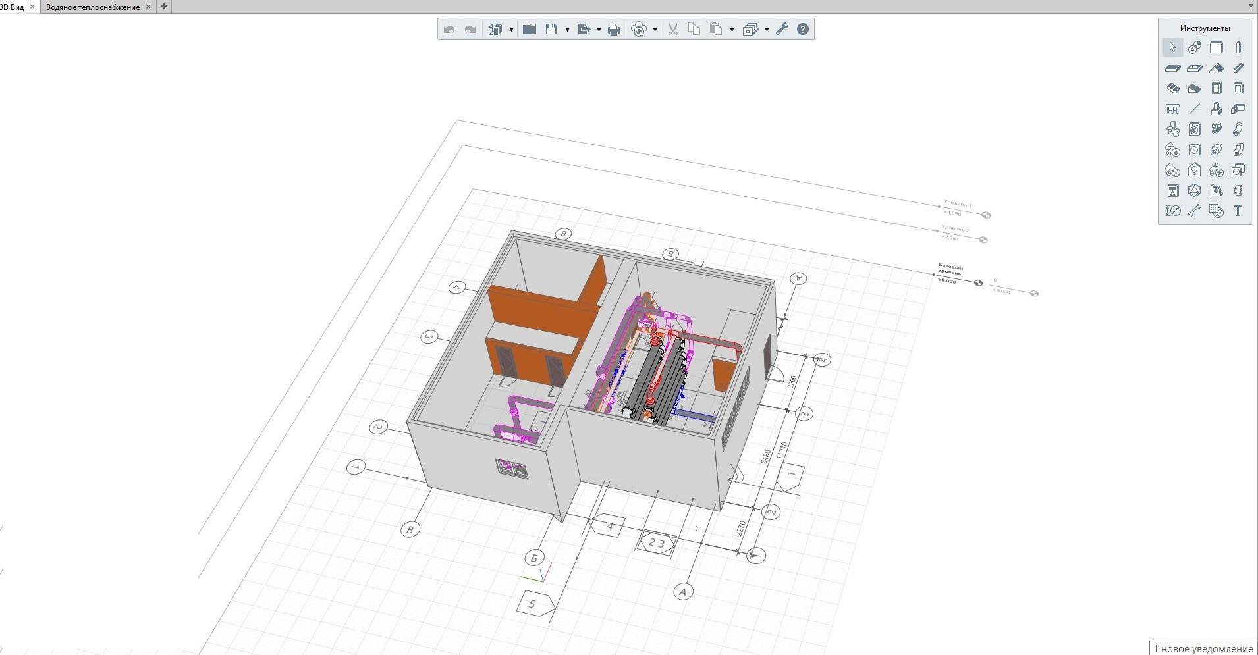This screenshot has width=1258, height=655.
Task: Redo the last action
Action: pyautogui.click(x=470, y=29)
